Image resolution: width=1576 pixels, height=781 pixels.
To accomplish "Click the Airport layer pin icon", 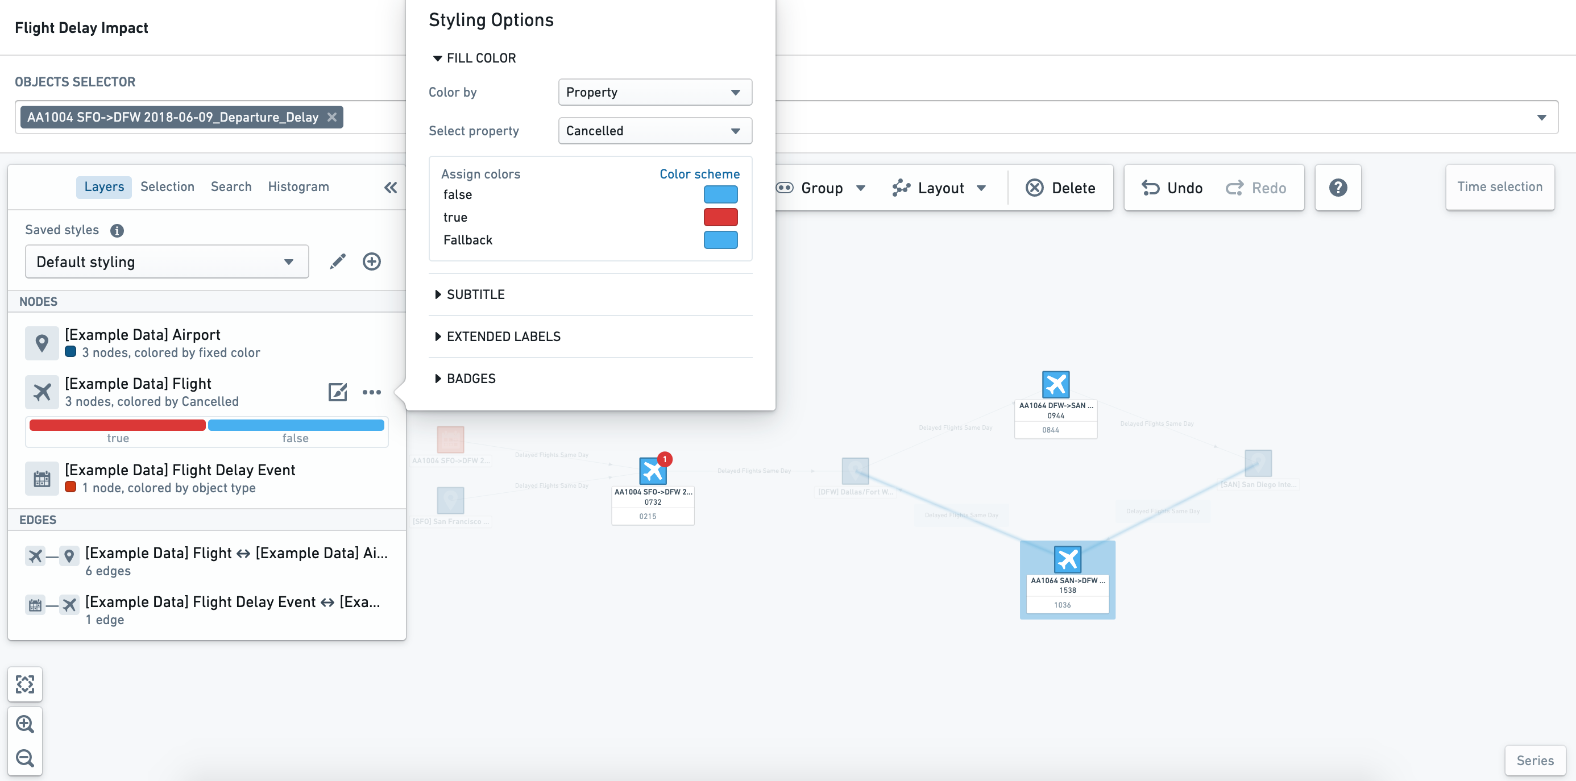I will pos(42,343).
